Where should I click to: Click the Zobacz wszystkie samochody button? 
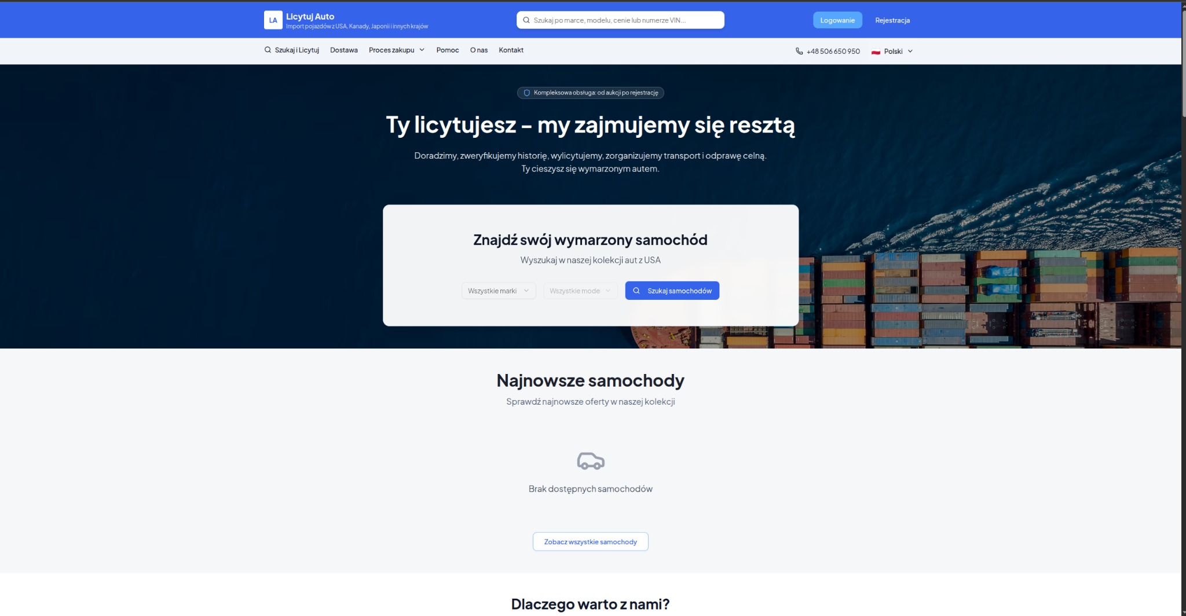[x=590, y=541]
